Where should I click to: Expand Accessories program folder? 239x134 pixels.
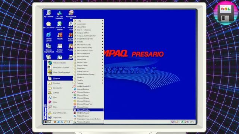(89, 24)
